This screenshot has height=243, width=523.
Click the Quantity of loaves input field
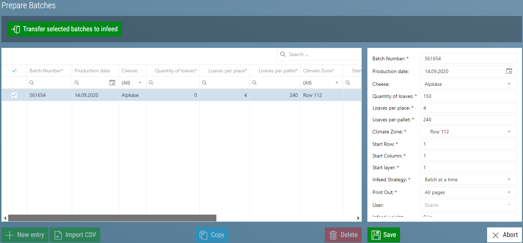[x=468, y=96]
